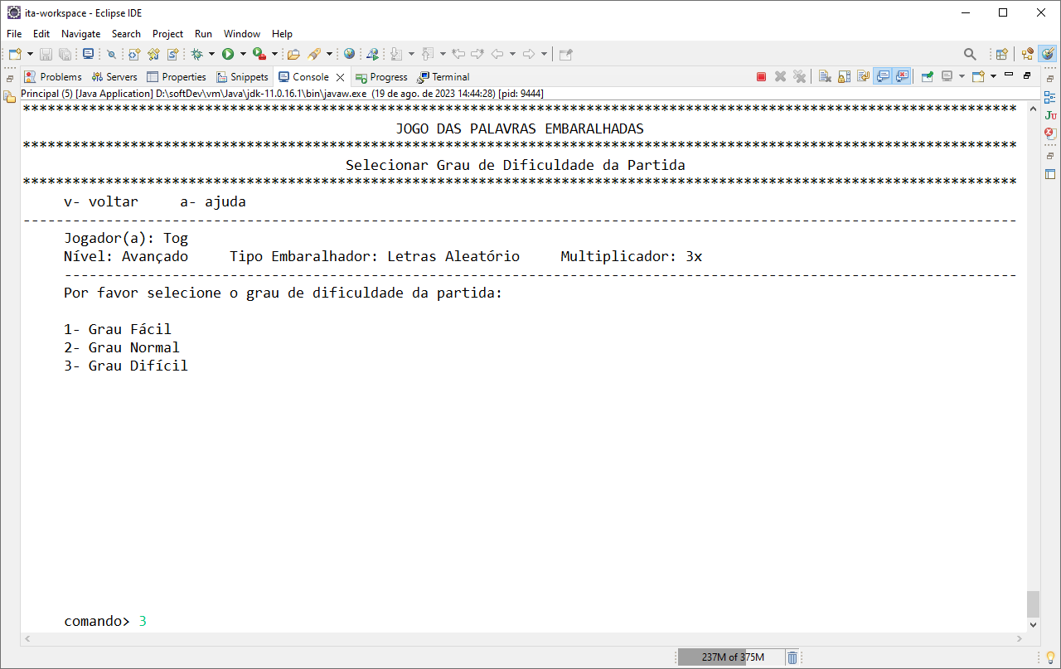Image resolution: width=1061 pixels, height=669 pixels.
Task: Maximize the Console view panel
Action: [1027, 75]
